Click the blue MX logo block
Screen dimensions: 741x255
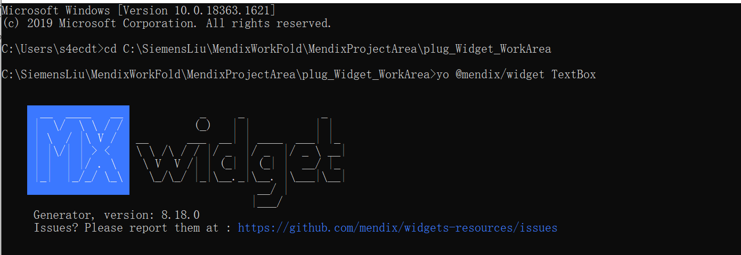[x=78, y=150]
